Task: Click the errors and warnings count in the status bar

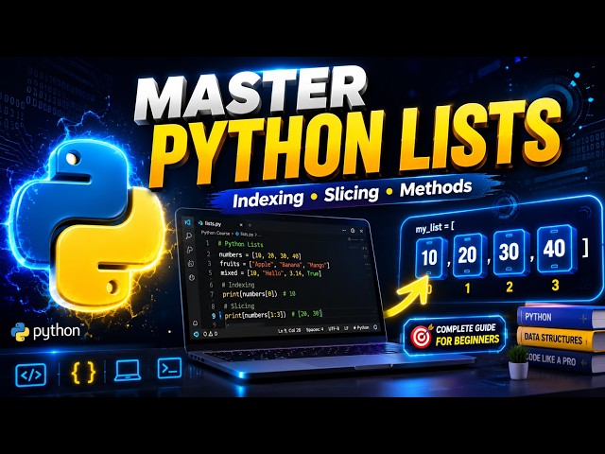Action: tap(210, 334)
